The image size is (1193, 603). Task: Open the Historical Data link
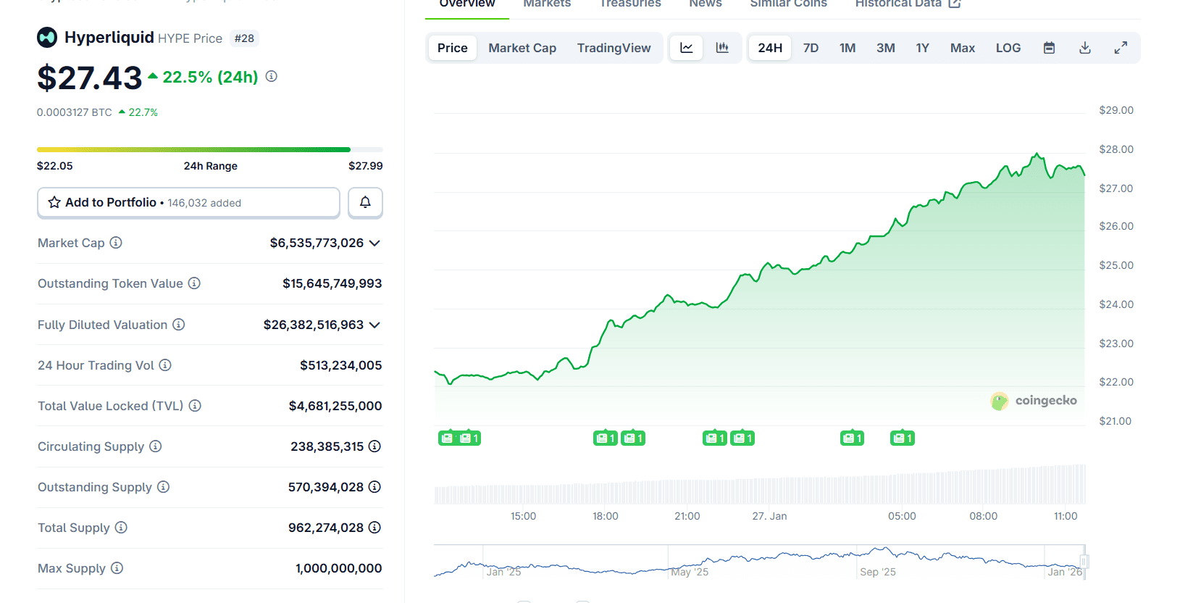(x=907, y=4)
